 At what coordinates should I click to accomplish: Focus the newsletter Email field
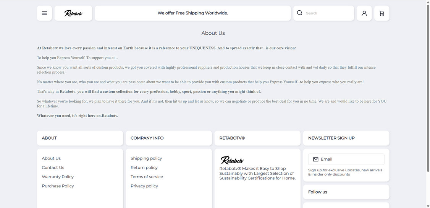tap(351, 159)
